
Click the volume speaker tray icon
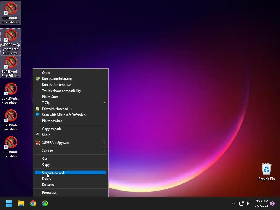tap(248, 203)
